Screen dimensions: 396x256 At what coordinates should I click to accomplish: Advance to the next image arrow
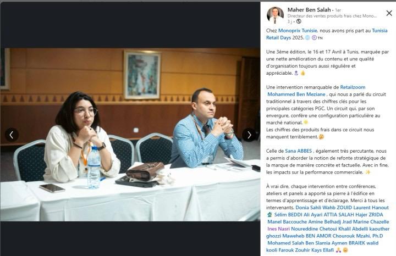[249, 135]
